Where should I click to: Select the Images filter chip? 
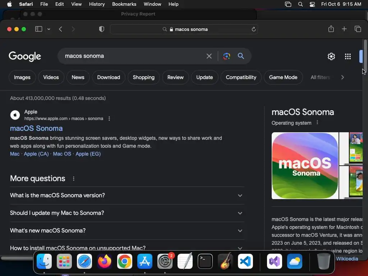pos(22,77)
